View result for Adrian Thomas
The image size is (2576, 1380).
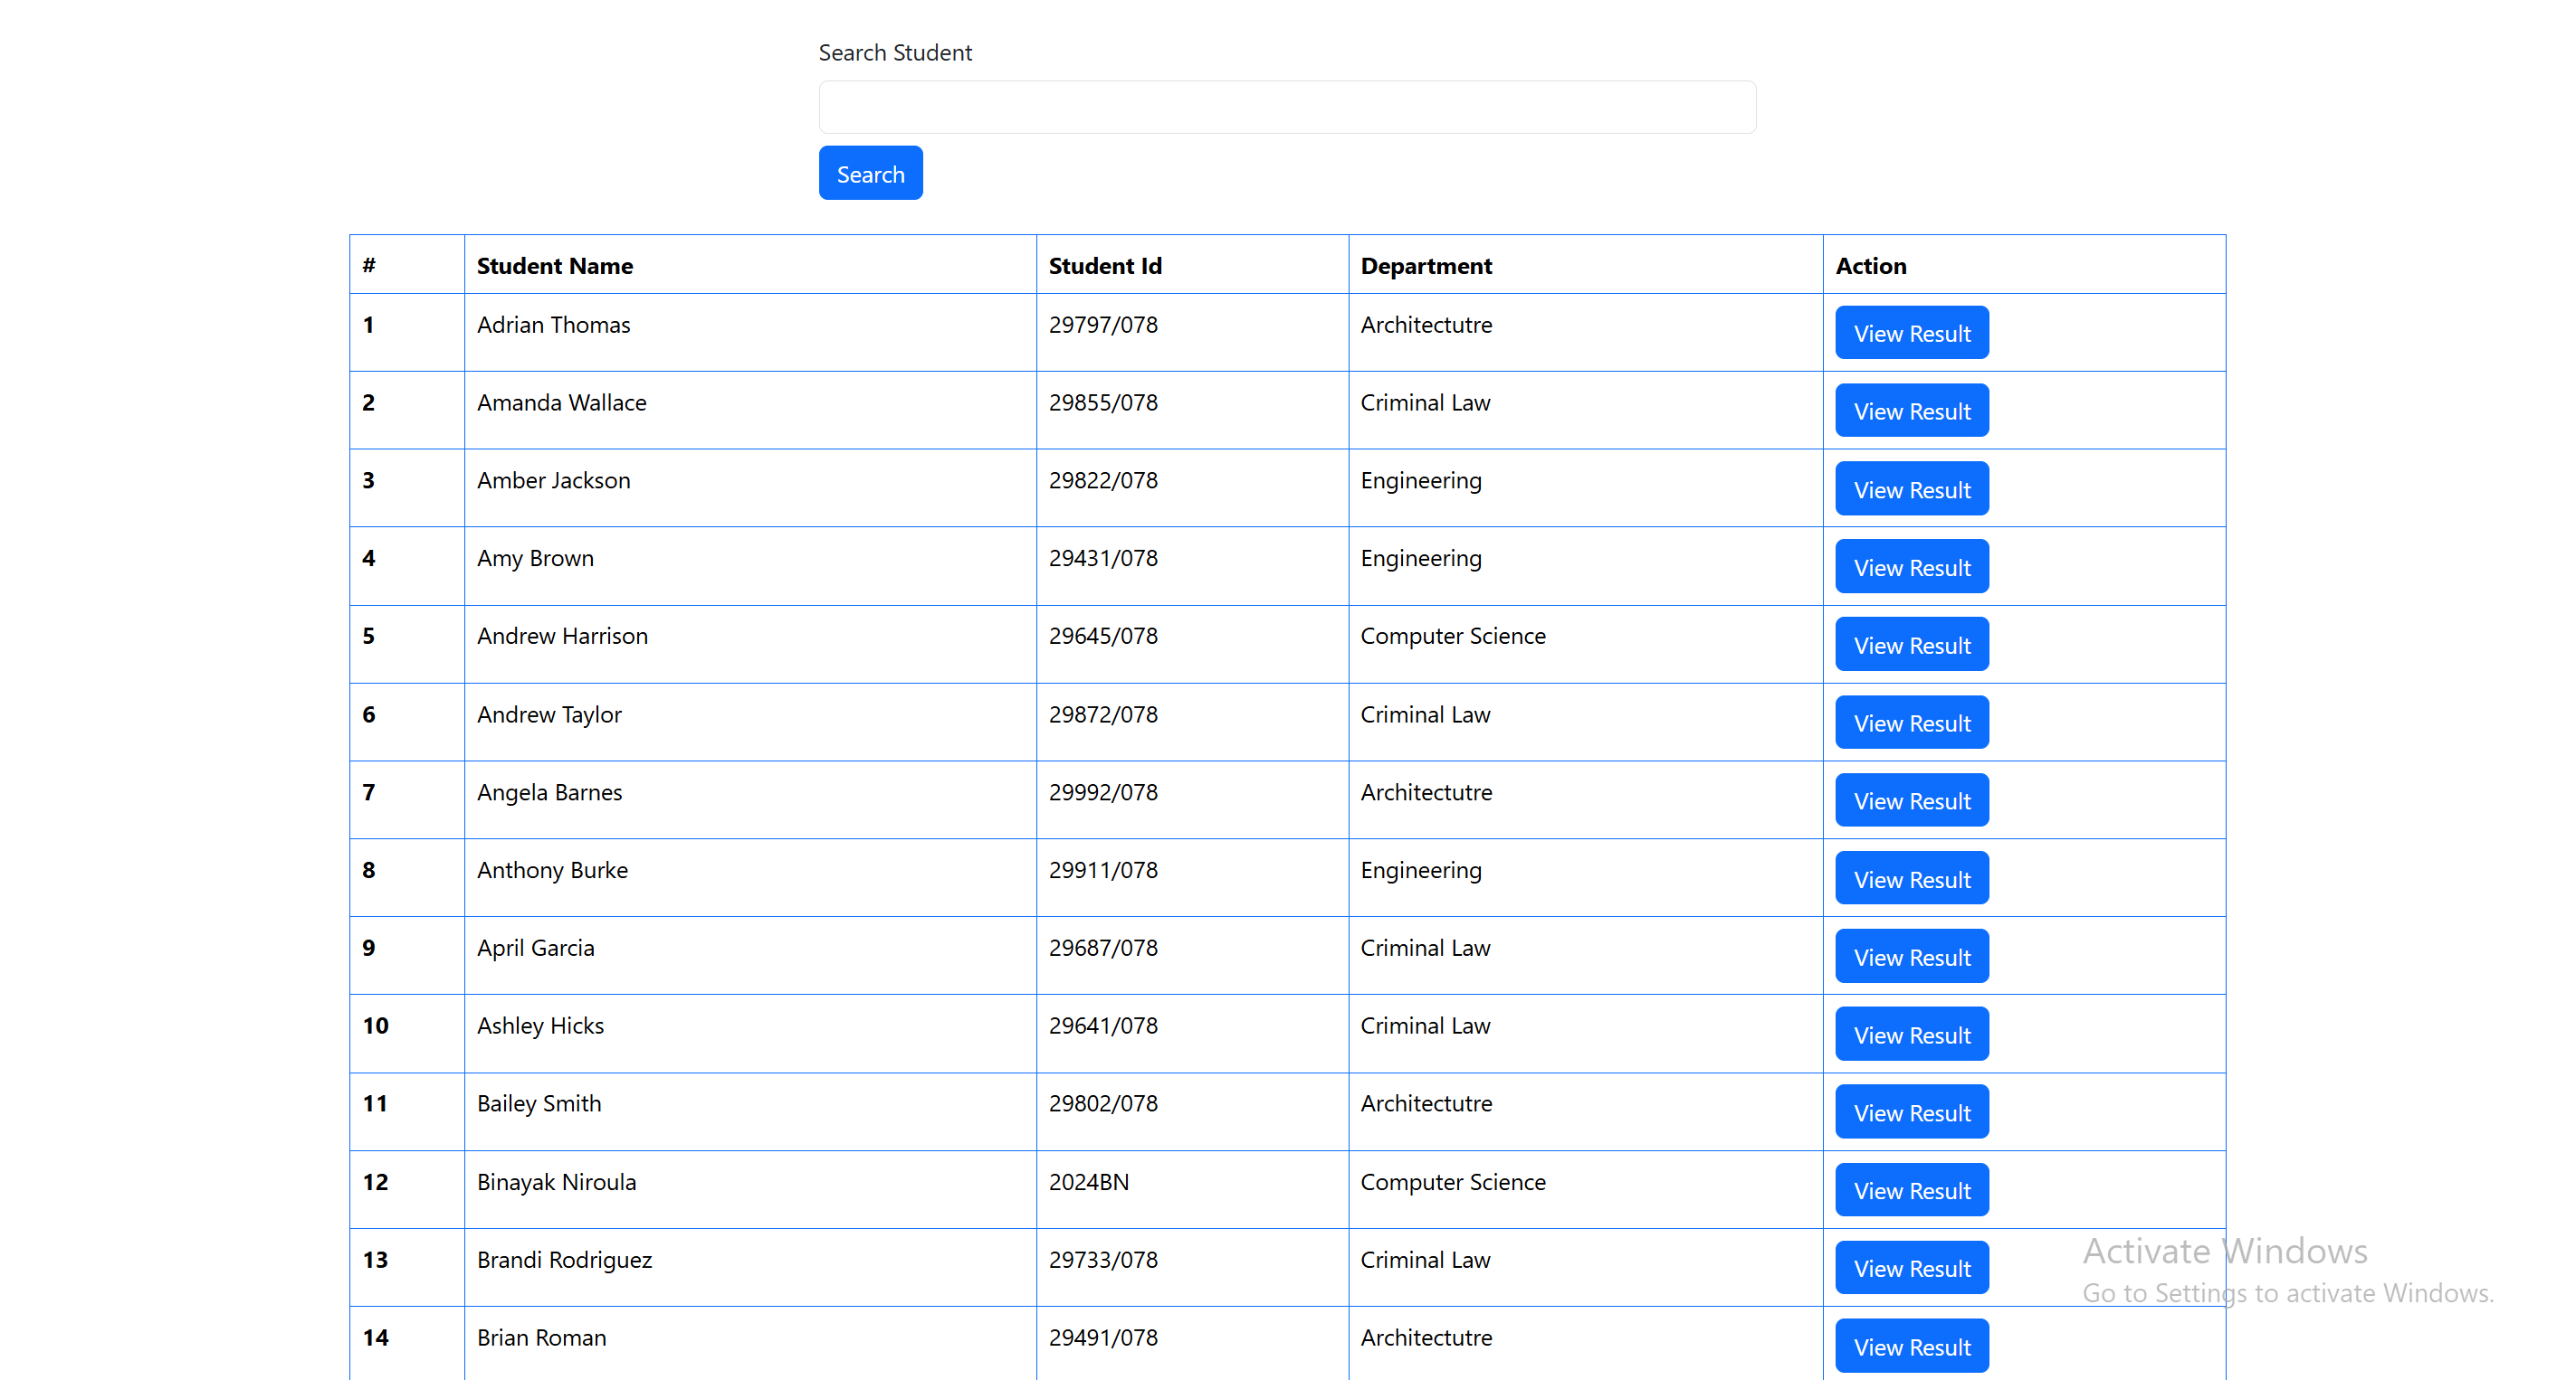pyautogui.click(x=1911, y=333)
